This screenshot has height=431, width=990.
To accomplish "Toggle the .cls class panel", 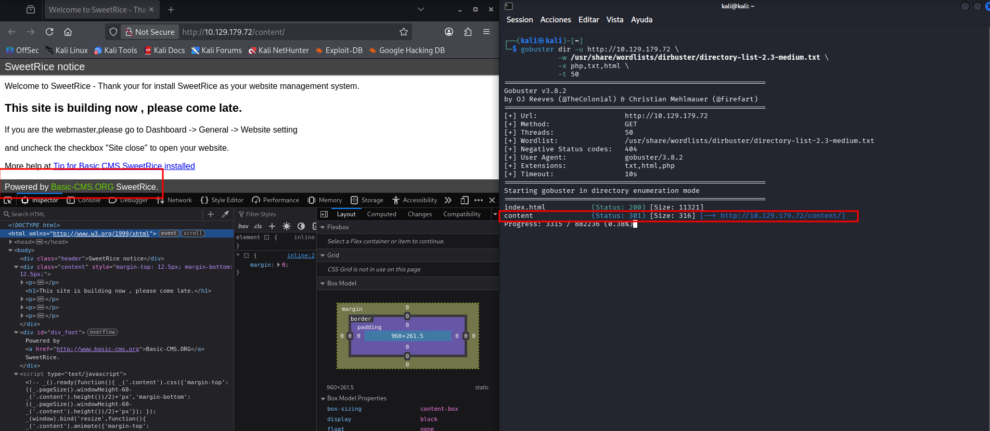I will point(258,226).
